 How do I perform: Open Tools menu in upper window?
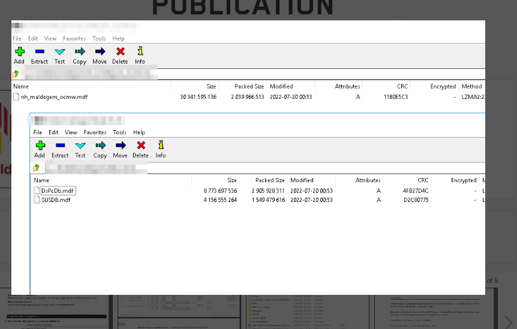99,38
